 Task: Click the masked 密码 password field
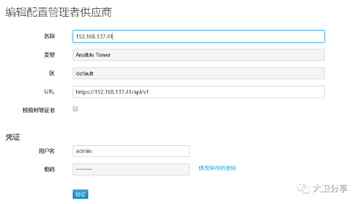pyautogui.click(x=131, y=169)
